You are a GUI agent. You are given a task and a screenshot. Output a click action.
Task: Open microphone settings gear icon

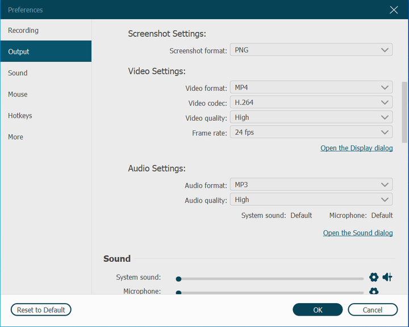click(373, 291)
